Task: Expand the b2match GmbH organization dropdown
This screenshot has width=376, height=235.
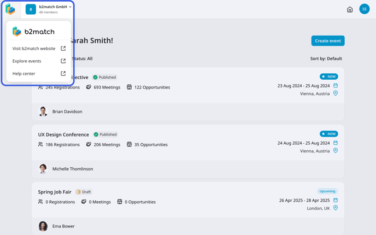Action: (x=70, y=7)
